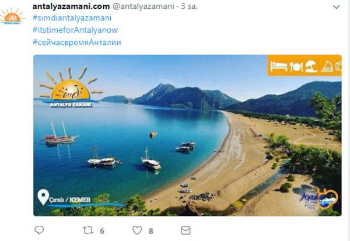This screenshot has width=350, height=241.
Task: Open the 3 sa. tweet timestamp
Action: (189, 6)
